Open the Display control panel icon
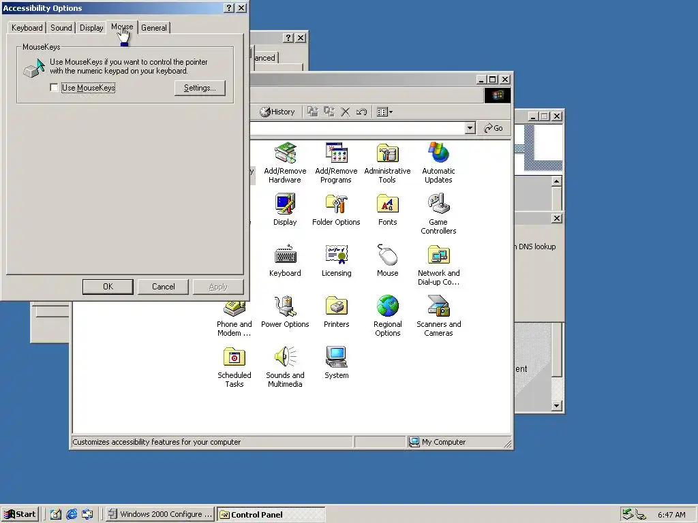 pos(285,210)
